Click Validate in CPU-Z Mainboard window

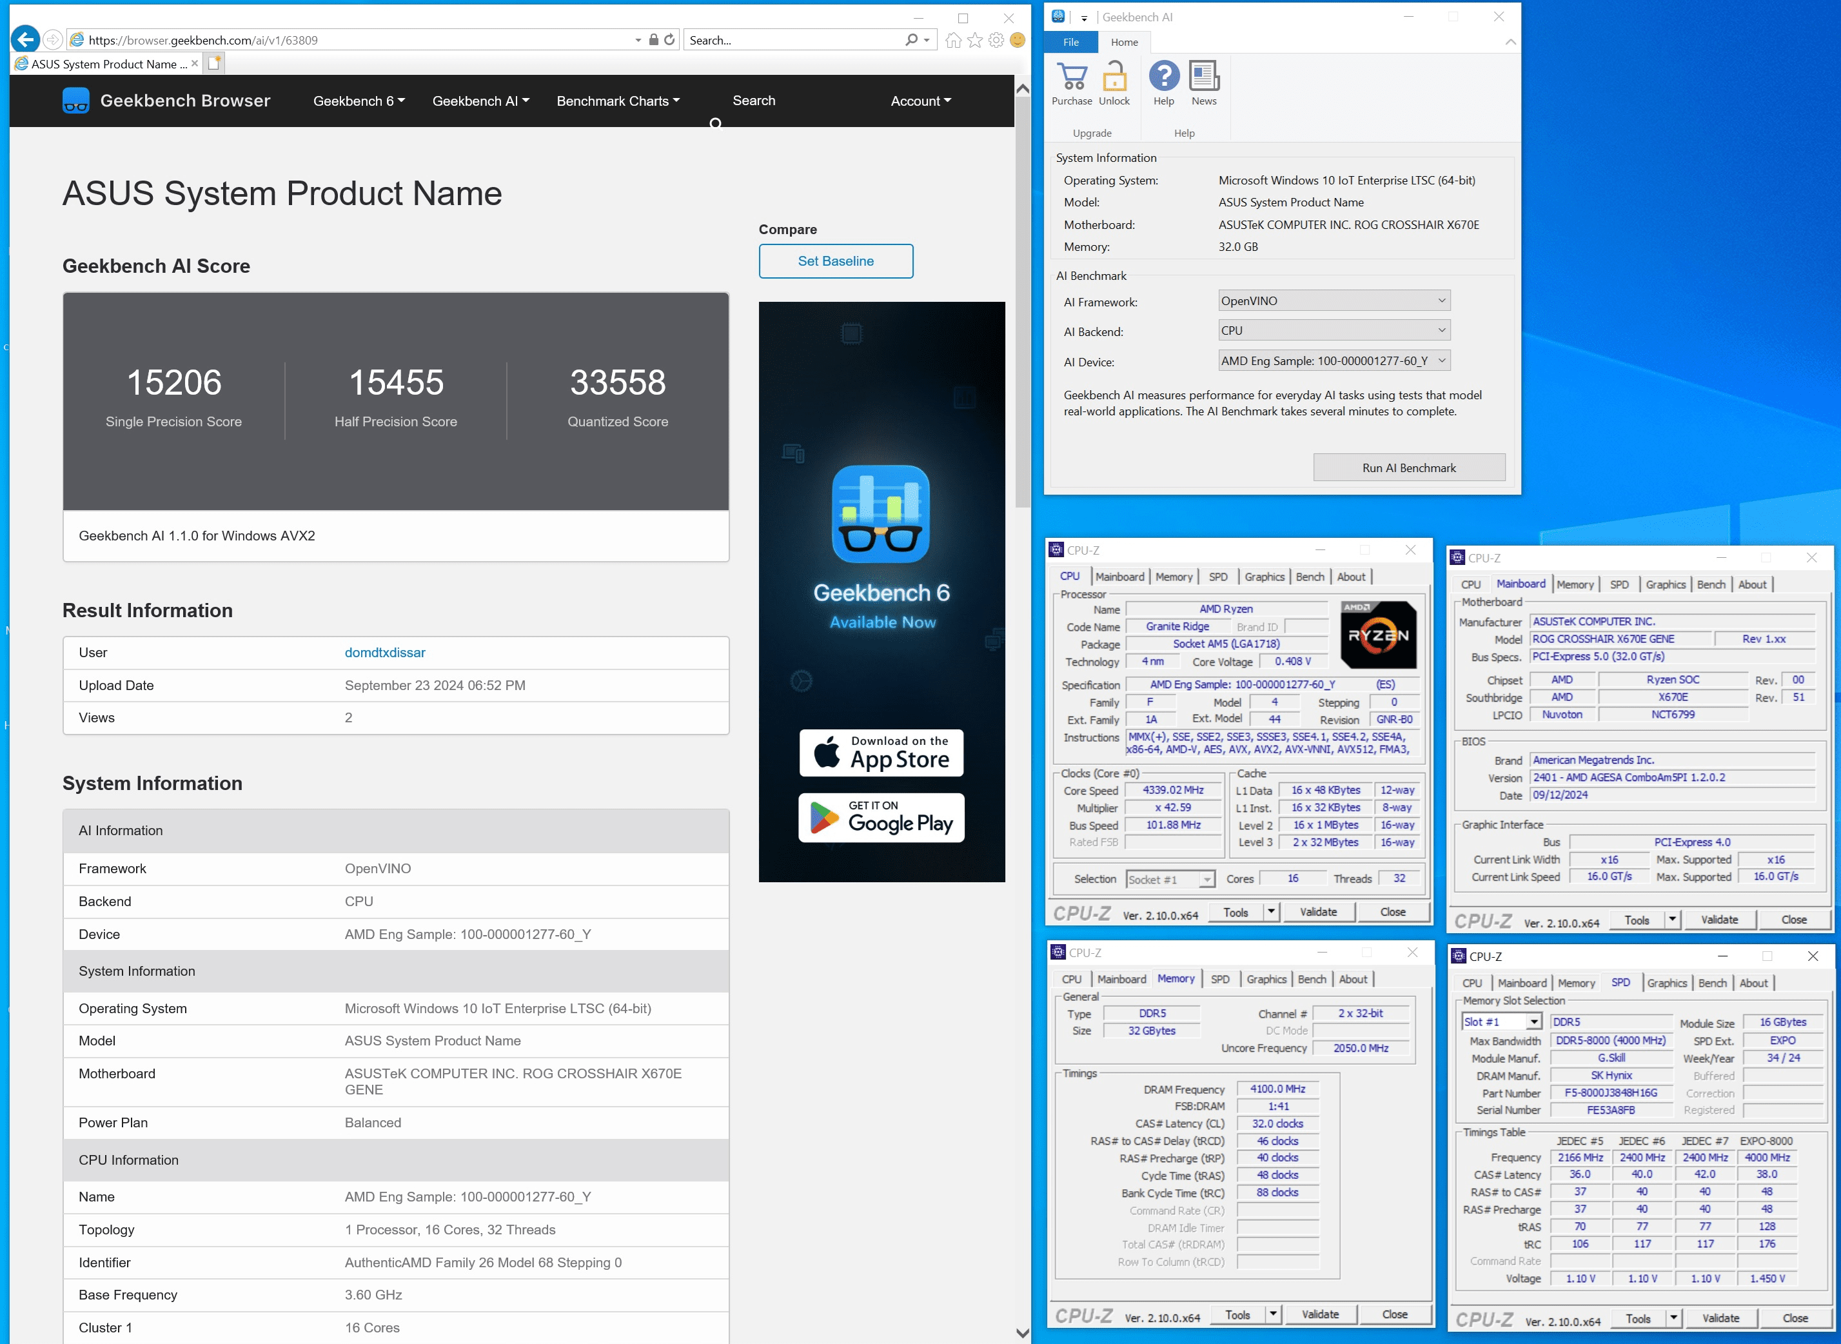tap(1719, 920)
